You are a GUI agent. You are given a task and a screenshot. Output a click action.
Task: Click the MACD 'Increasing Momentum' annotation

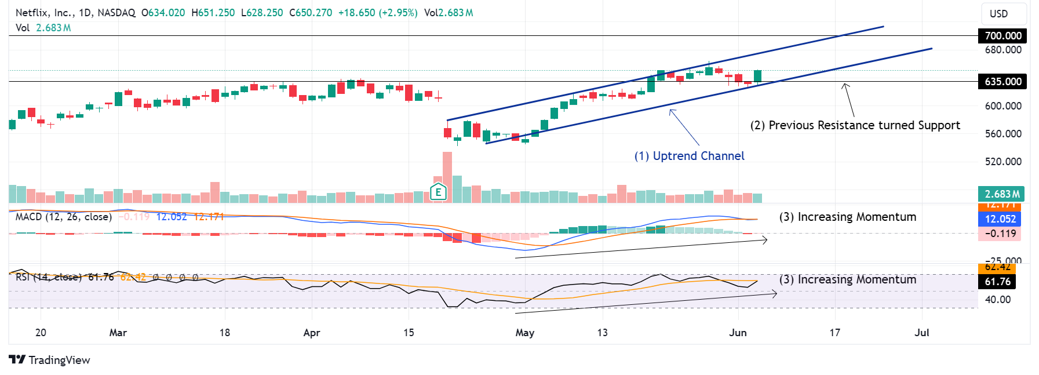848,217
